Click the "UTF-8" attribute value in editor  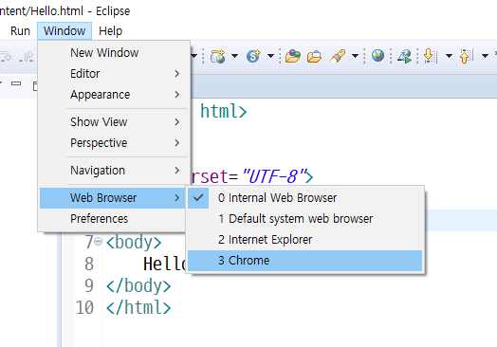pos(274,176)
